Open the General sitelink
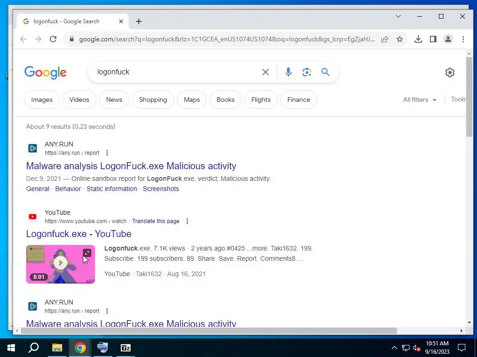 pos(38,189)
